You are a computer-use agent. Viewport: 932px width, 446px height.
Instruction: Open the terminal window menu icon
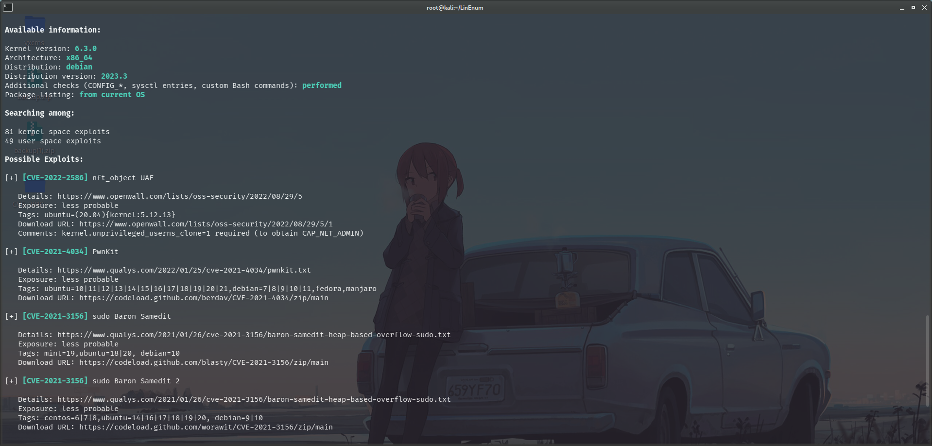8,7
